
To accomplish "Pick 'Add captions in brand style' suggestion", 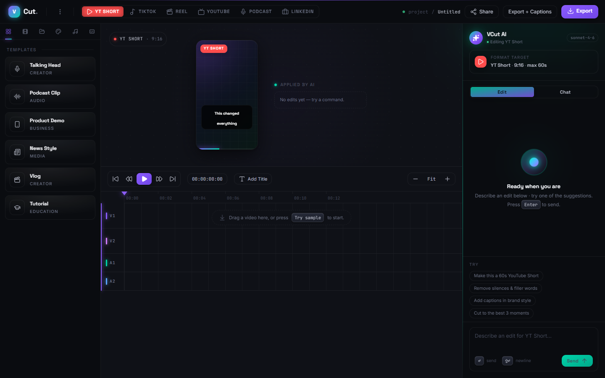I will point(502,301).
